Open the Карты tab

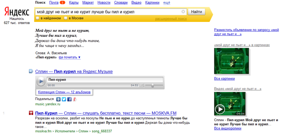pyautogui.click(x=74, y=3)
